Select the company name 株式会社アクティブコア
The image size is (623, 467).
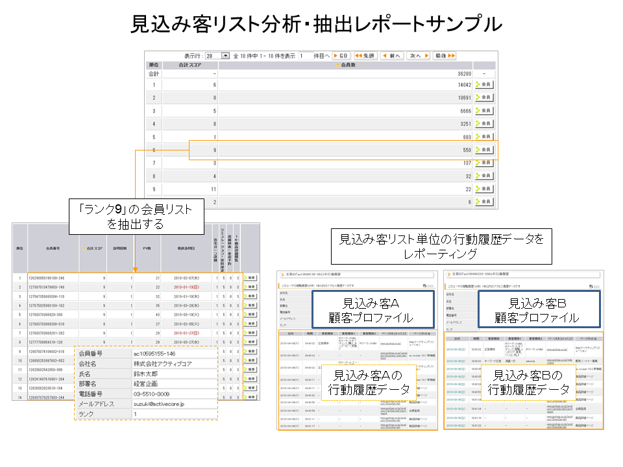coord(162,364)
